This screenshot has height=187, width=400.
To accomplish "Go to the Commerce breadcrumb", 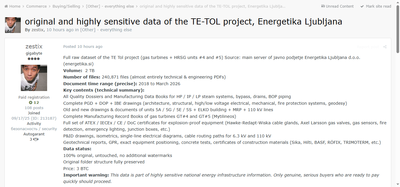I will [36, 6].
